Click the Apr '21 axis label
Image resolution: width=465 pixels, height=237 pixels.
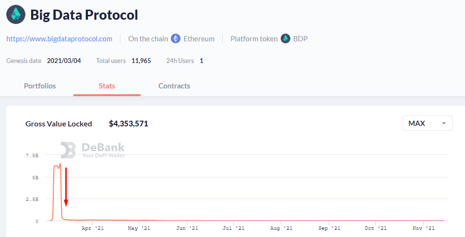point(92,228)
